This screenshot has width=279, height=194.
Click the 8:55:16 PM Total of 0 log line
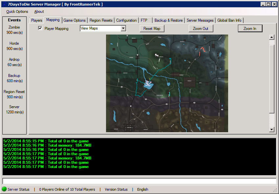(46, 150)
